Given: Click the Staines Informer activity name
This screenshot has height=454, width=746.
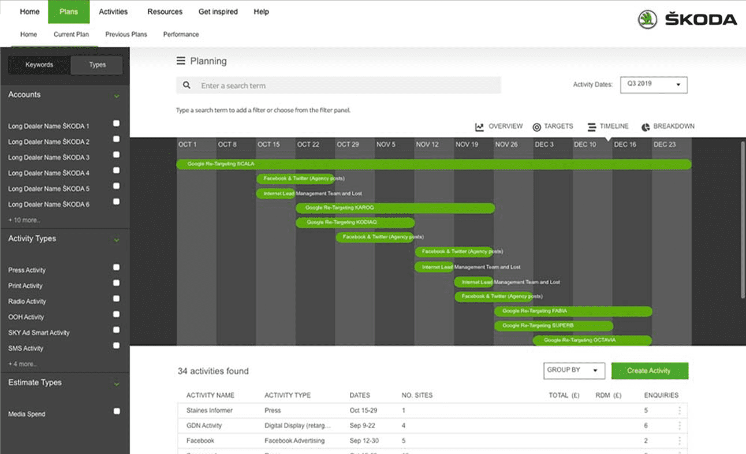Looking at the screenshot, I should coord(210,411).
